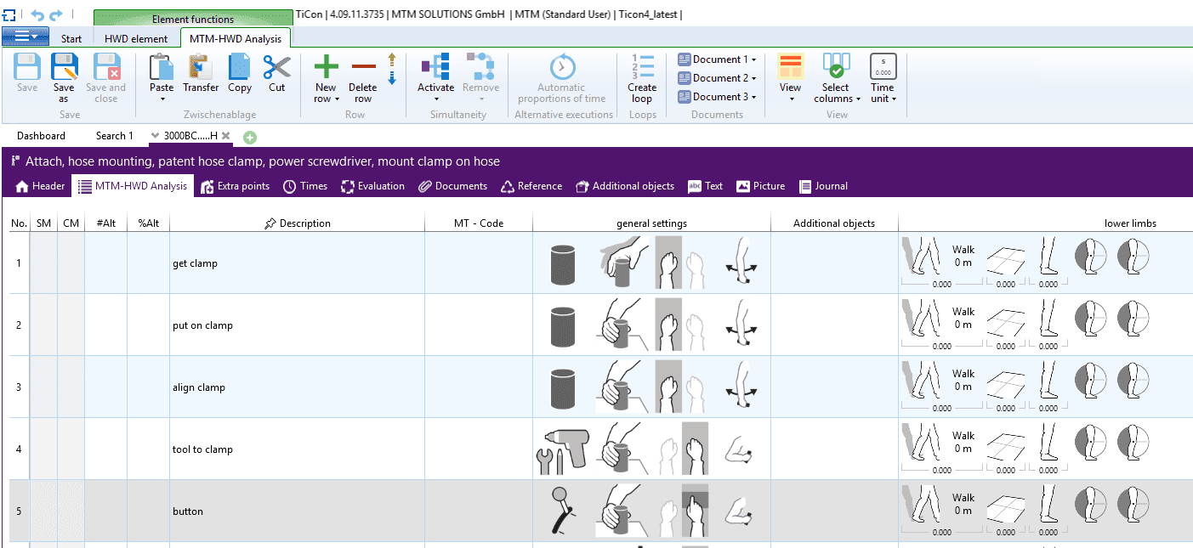Go to the Dashboard tab
Screen dimensions: 1193x548
(41, 136)
